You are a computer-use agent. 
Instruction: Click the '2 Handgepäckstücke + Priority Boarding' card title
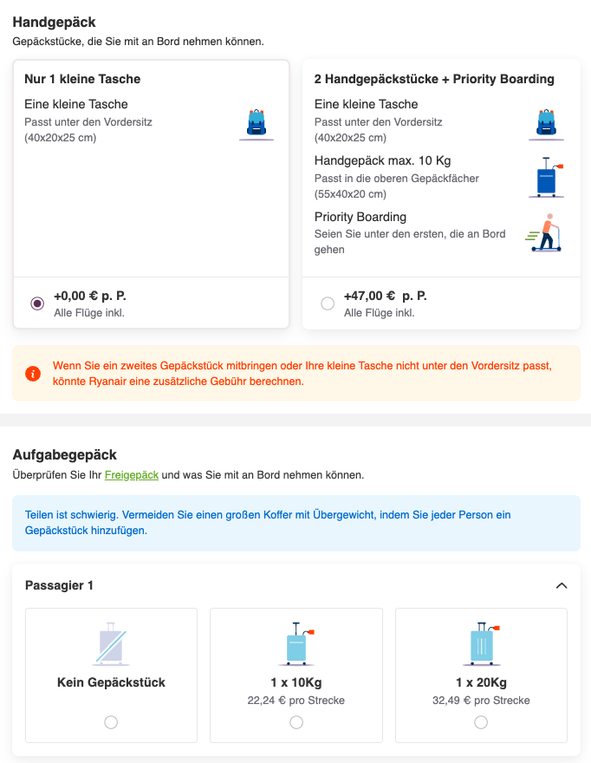click(434, 79)
